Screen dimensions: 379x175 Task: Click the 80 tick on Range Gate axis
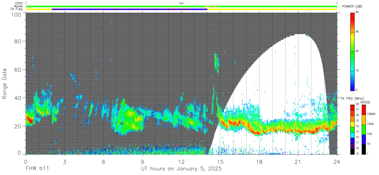18,41
